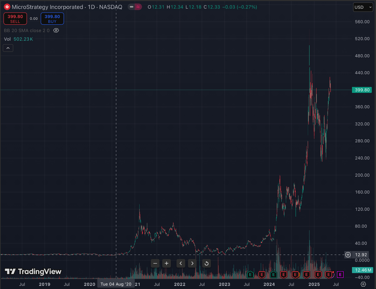Open the MicroStrategy Incorporated symbol title

(67, 7)
